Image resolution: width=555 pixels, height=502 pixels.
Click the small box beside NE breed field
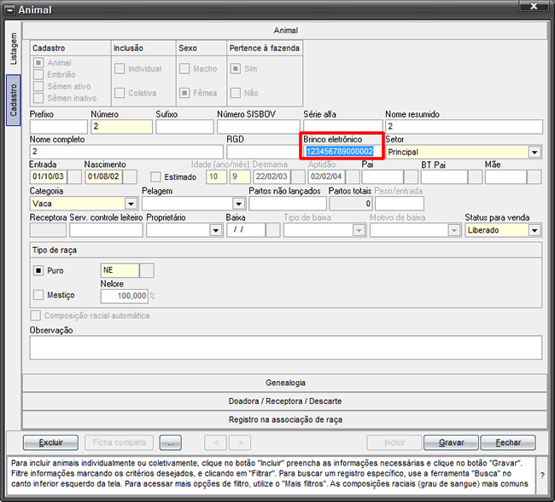click(147, 270)
